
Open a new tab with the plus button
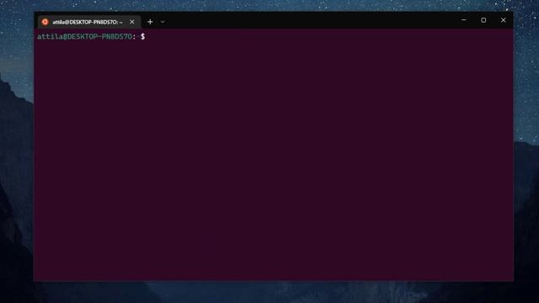150,22
